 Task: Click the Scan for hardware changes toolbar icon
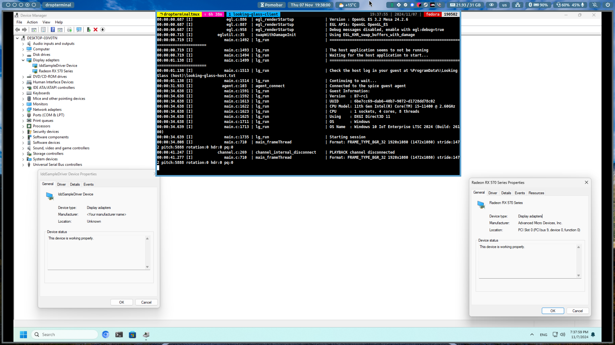tap(79, 30)
